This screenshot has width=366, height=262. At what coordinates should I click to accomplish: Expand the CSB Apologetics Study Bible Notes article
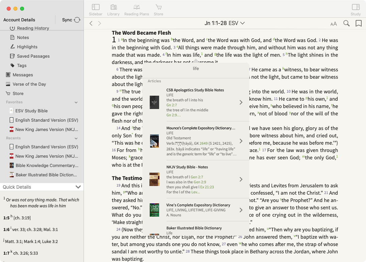pyautogui.click(x=241, y=102)
